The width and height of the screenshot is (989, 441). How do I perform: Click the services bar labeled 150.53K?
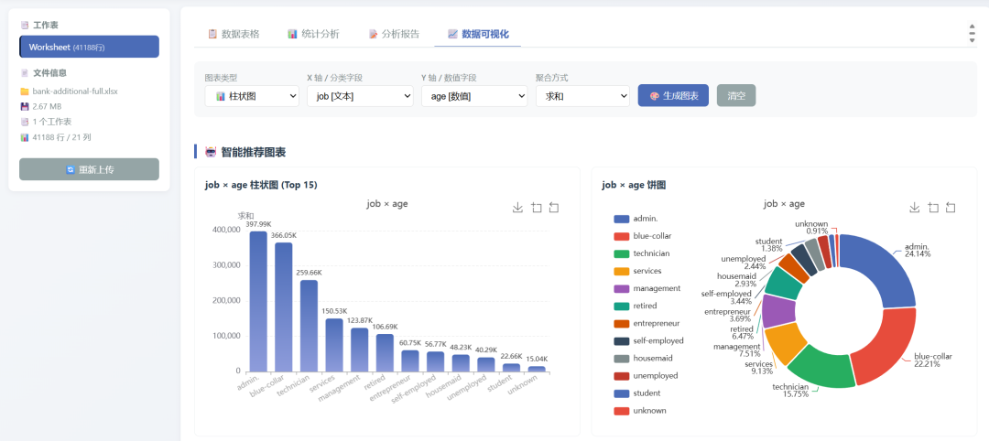point(334,345)
